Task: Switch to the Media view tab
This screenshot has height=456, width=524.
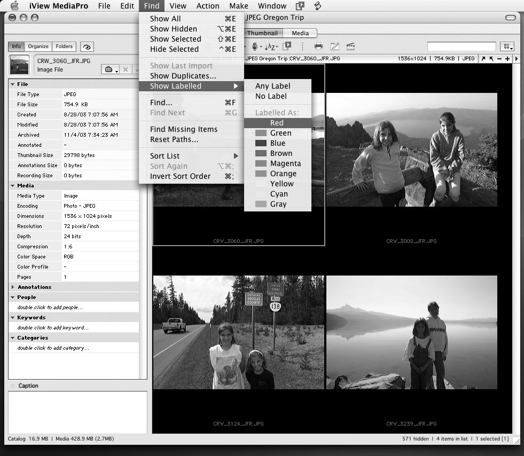Action: tap(300, 33)
